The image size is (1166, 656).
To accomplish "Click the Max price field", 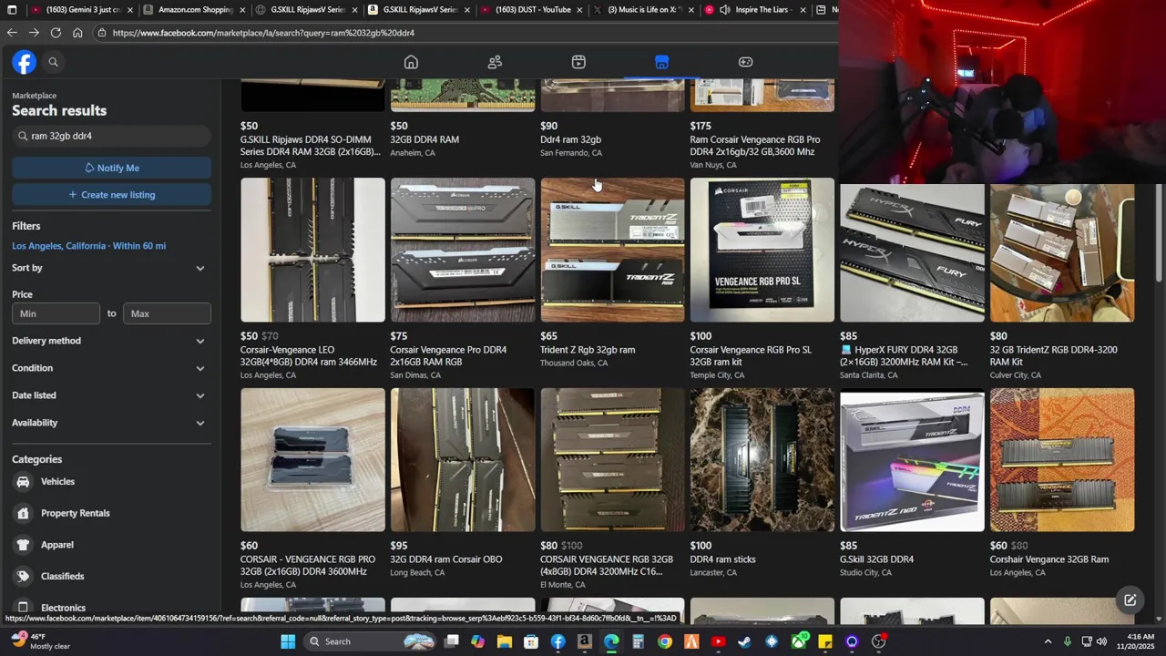I will point(167,313).
